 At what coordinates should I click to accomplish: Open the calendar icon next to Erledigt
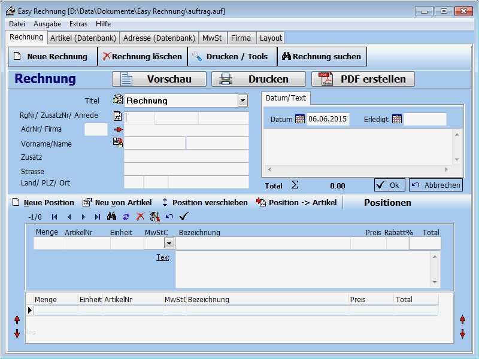(x=396, y=118)
